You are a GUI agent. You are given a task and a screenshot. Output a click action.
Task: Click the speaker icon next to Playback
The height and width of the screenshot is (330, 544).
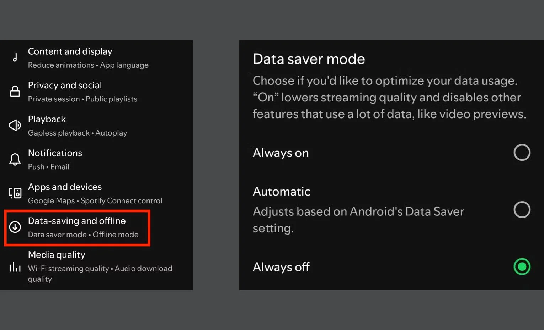coord(15,125)
